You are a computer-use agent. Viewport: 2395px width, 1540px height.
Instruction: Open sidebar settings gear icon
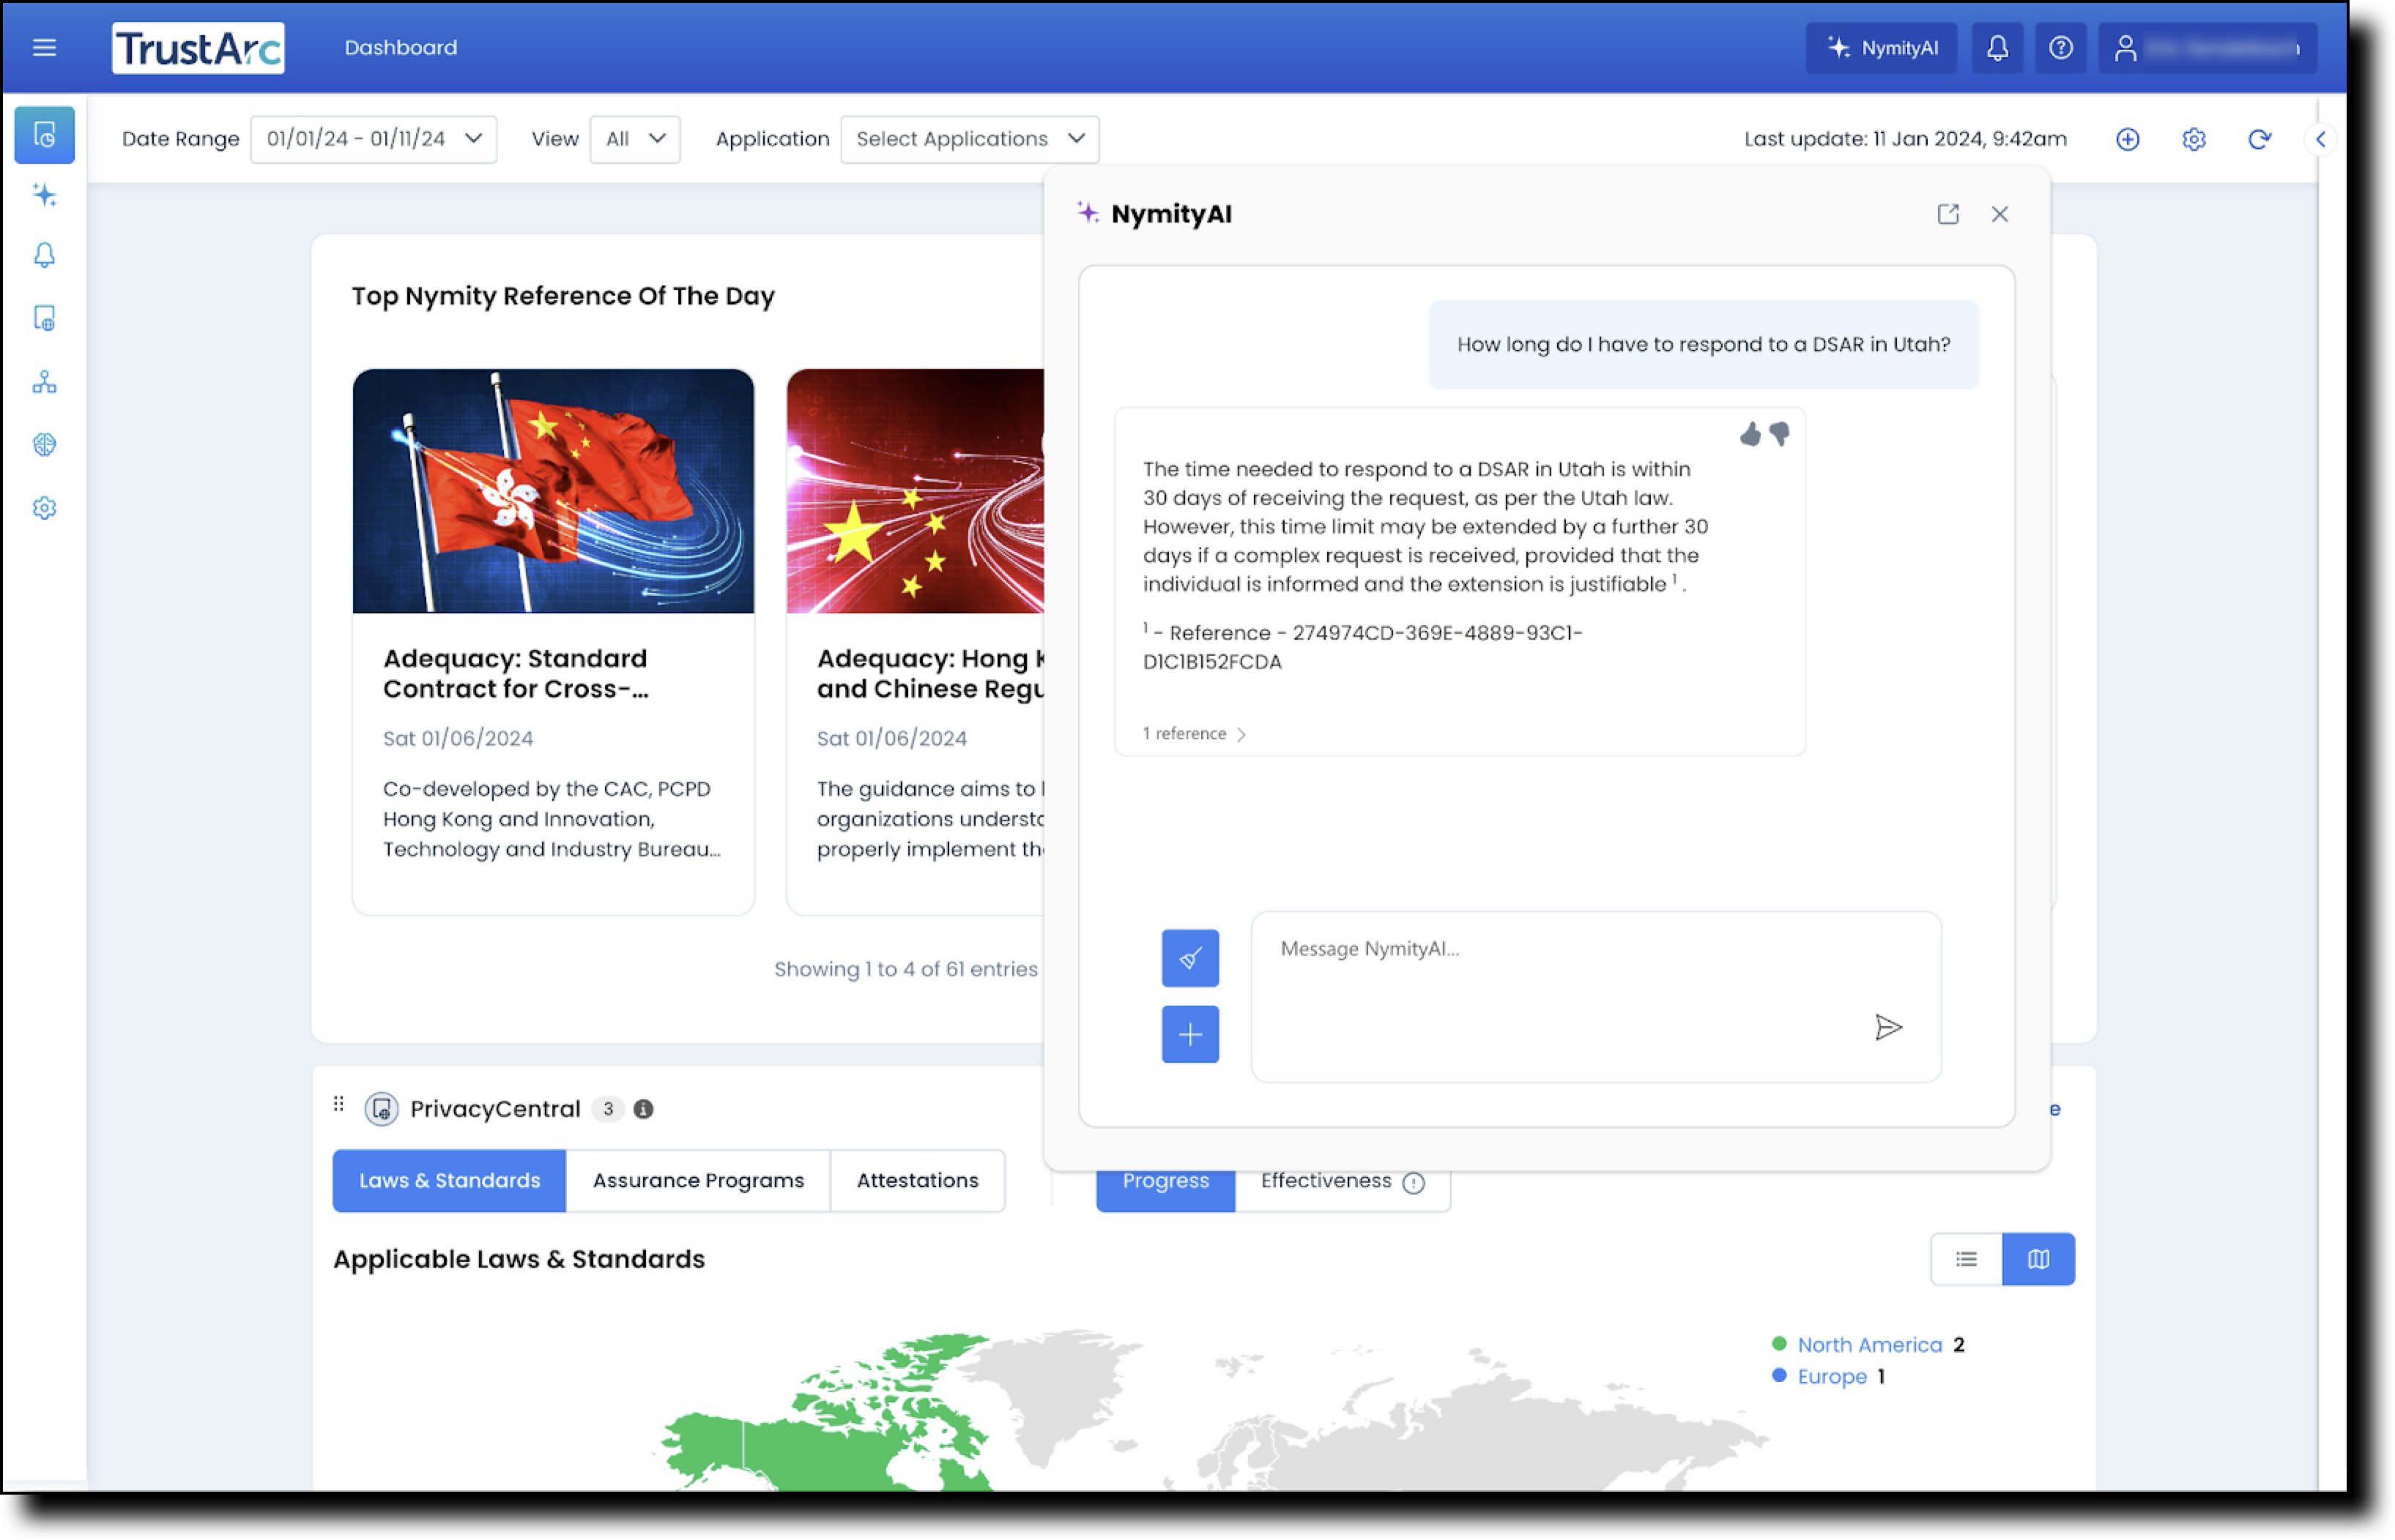[44, 508]
